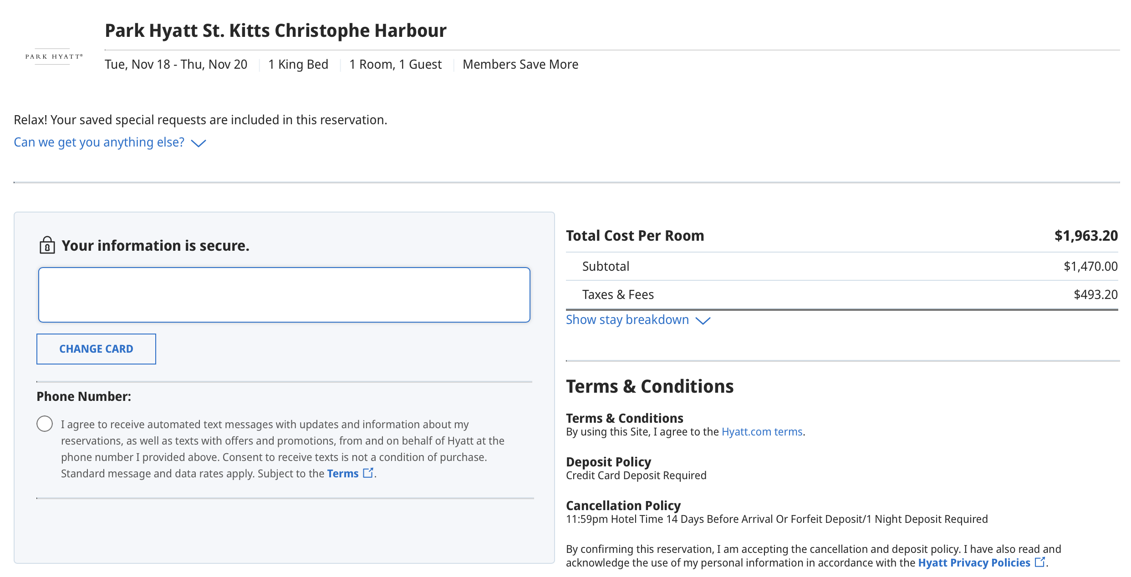Viewport: 1131px width, 577px height.
Task: Click the CHANGE CARD button
Action: point(96,349)
